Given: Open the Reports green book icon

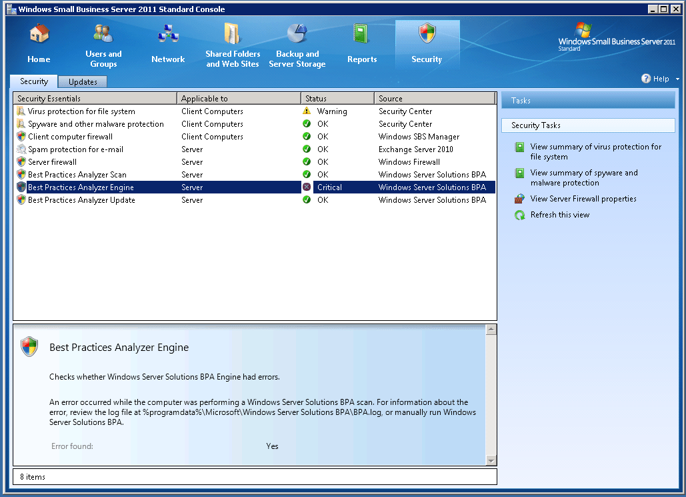Looking at the screenshot, I should [361, 34].
